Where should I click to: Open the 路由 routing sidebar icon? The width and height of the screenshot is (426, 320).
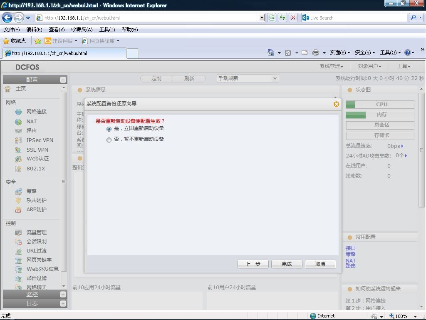18,130
